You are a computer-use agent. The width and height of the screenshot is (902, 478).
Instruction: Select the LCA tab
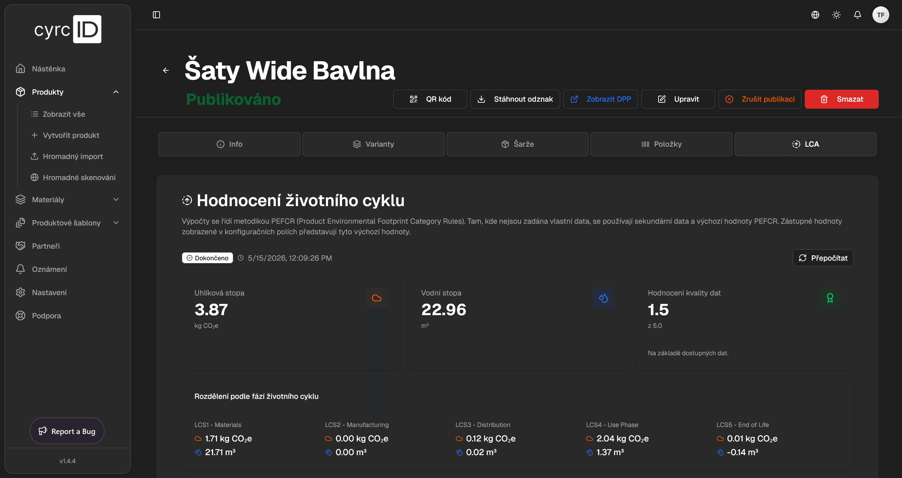[x=805, y=144]
